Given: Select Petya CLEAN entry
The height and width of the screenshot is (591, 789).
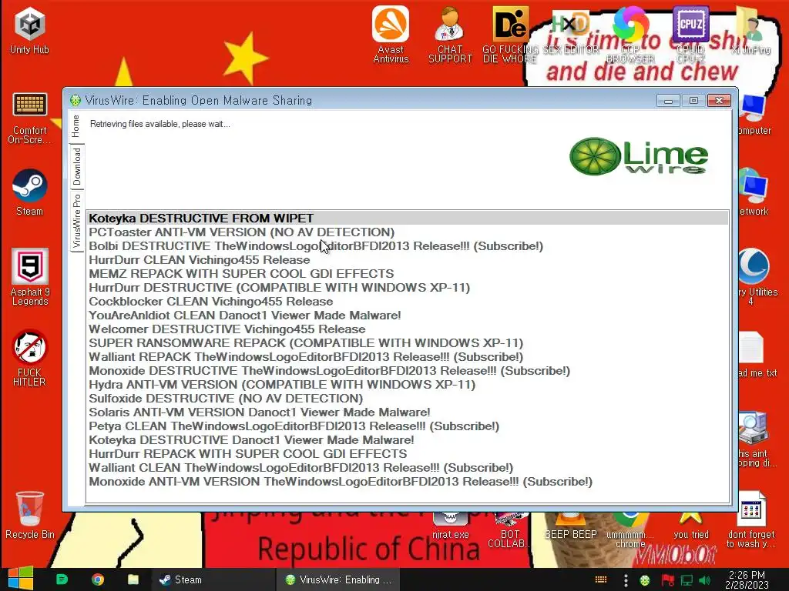Looking at the screenshot, I should (408, 426).
